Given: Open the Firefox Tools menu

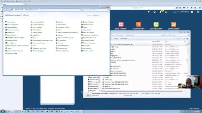Looking at the screenshot, I should pyautogui.click(x=25, y=1).
